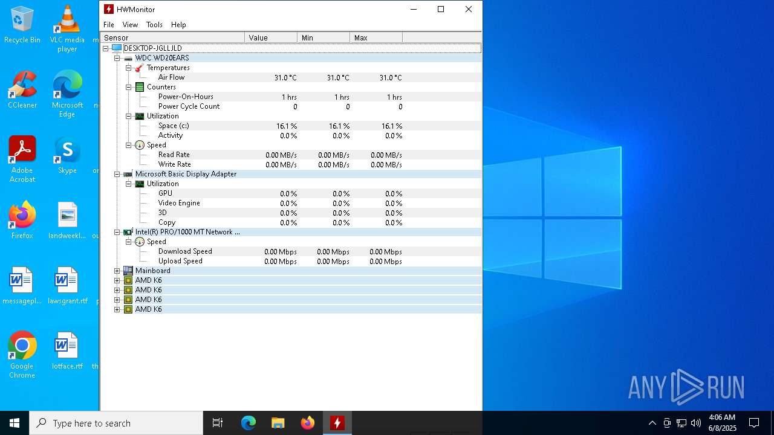This screenshot has height=435, width=774.
Task: Click the Type here to search box
Action: pyautogui.click(x=116, y=423)
